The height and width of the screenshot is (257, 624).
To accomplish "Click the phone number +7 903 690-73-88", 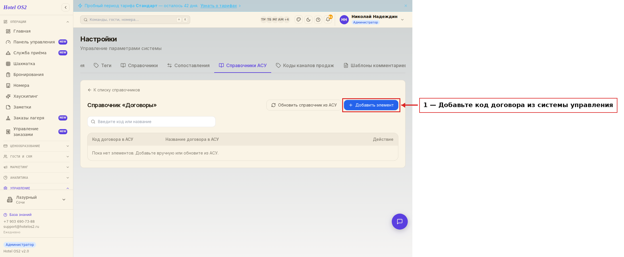I will pyautogui.click(x=19, y=222).
